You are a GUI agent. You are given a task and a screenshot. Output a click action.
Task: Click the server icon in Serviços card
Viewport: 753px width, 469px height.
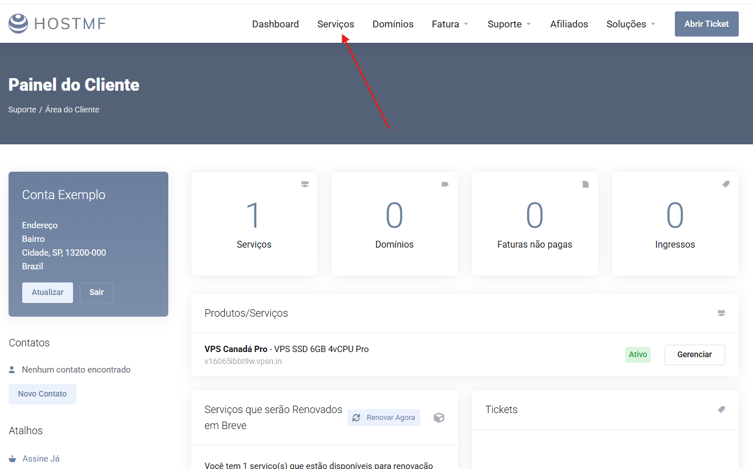pos(305,184)
